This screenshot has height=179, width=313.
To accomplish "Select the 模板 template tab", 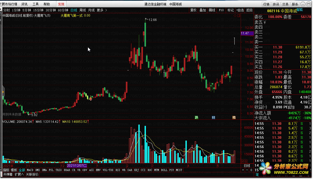I will [x=14, y=170].
